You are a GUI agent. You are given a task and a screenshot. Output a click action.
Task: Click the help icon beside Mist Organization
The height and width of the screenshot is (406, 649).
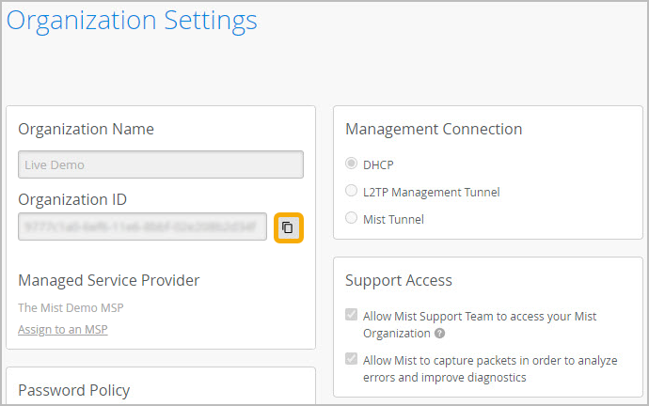point(439,334)
